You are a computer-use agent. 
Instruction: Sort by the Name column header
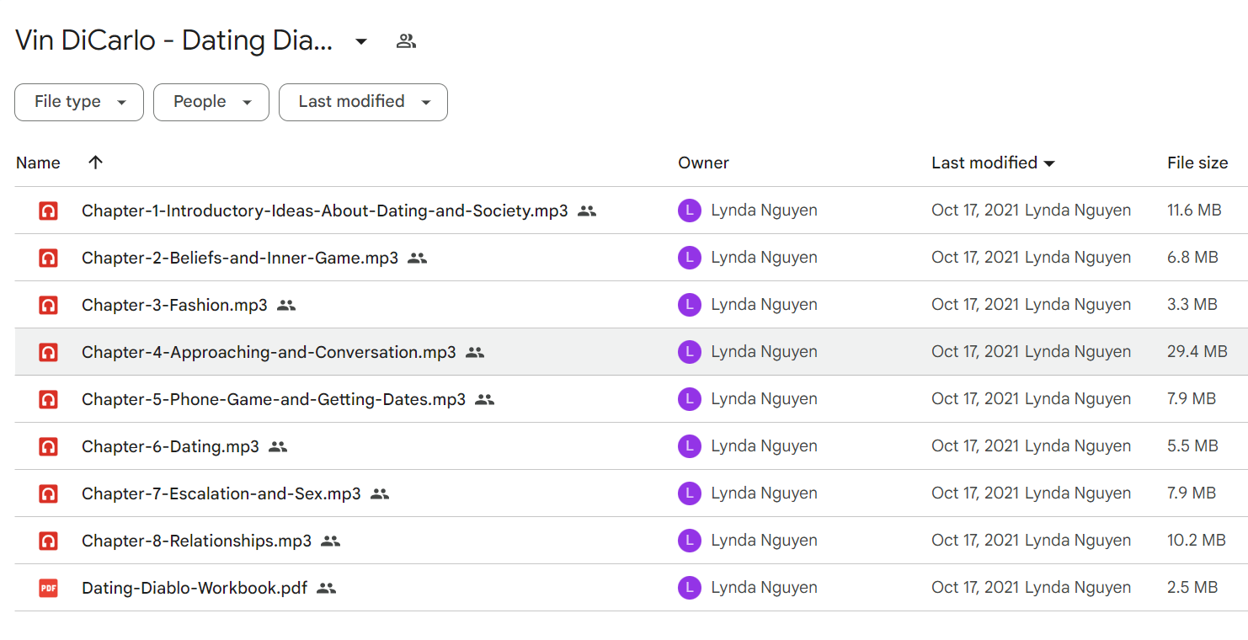(38, 163)
